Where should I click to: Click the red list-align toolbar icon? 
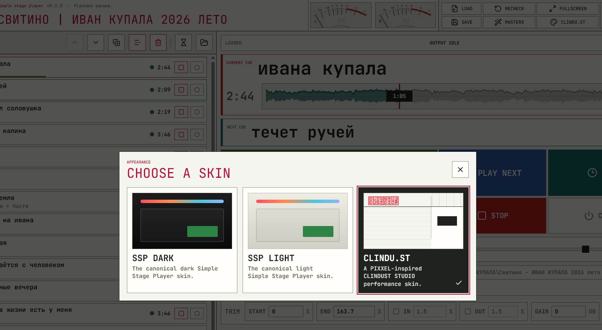click(137, 43)
